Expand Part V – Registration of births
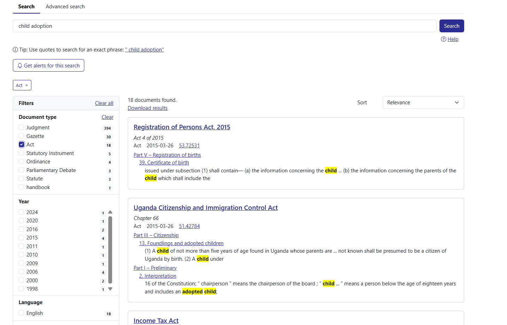This screenshot has width=507, height=325. (167, 155)
